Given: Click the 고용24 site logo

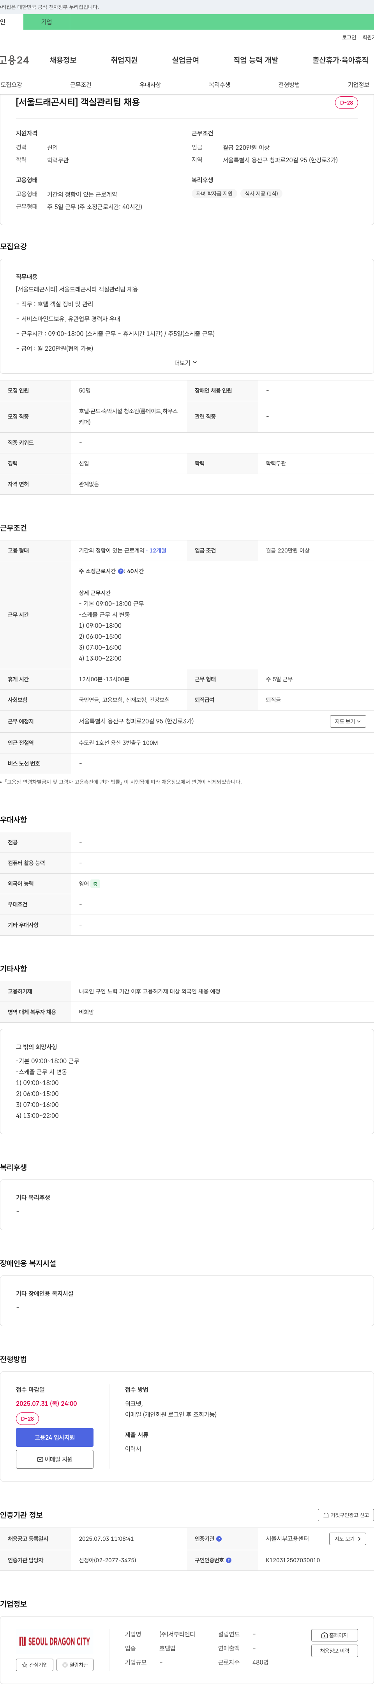Looking at the screenshot, I should [x=14, y=60].
